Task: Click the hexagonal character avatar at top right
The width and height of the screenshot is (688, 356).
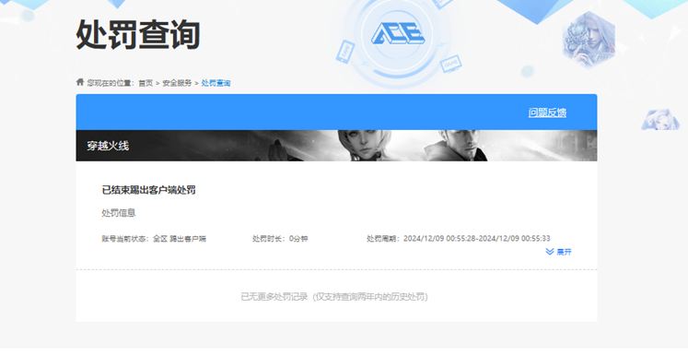Action: click(x=589, y=39)
